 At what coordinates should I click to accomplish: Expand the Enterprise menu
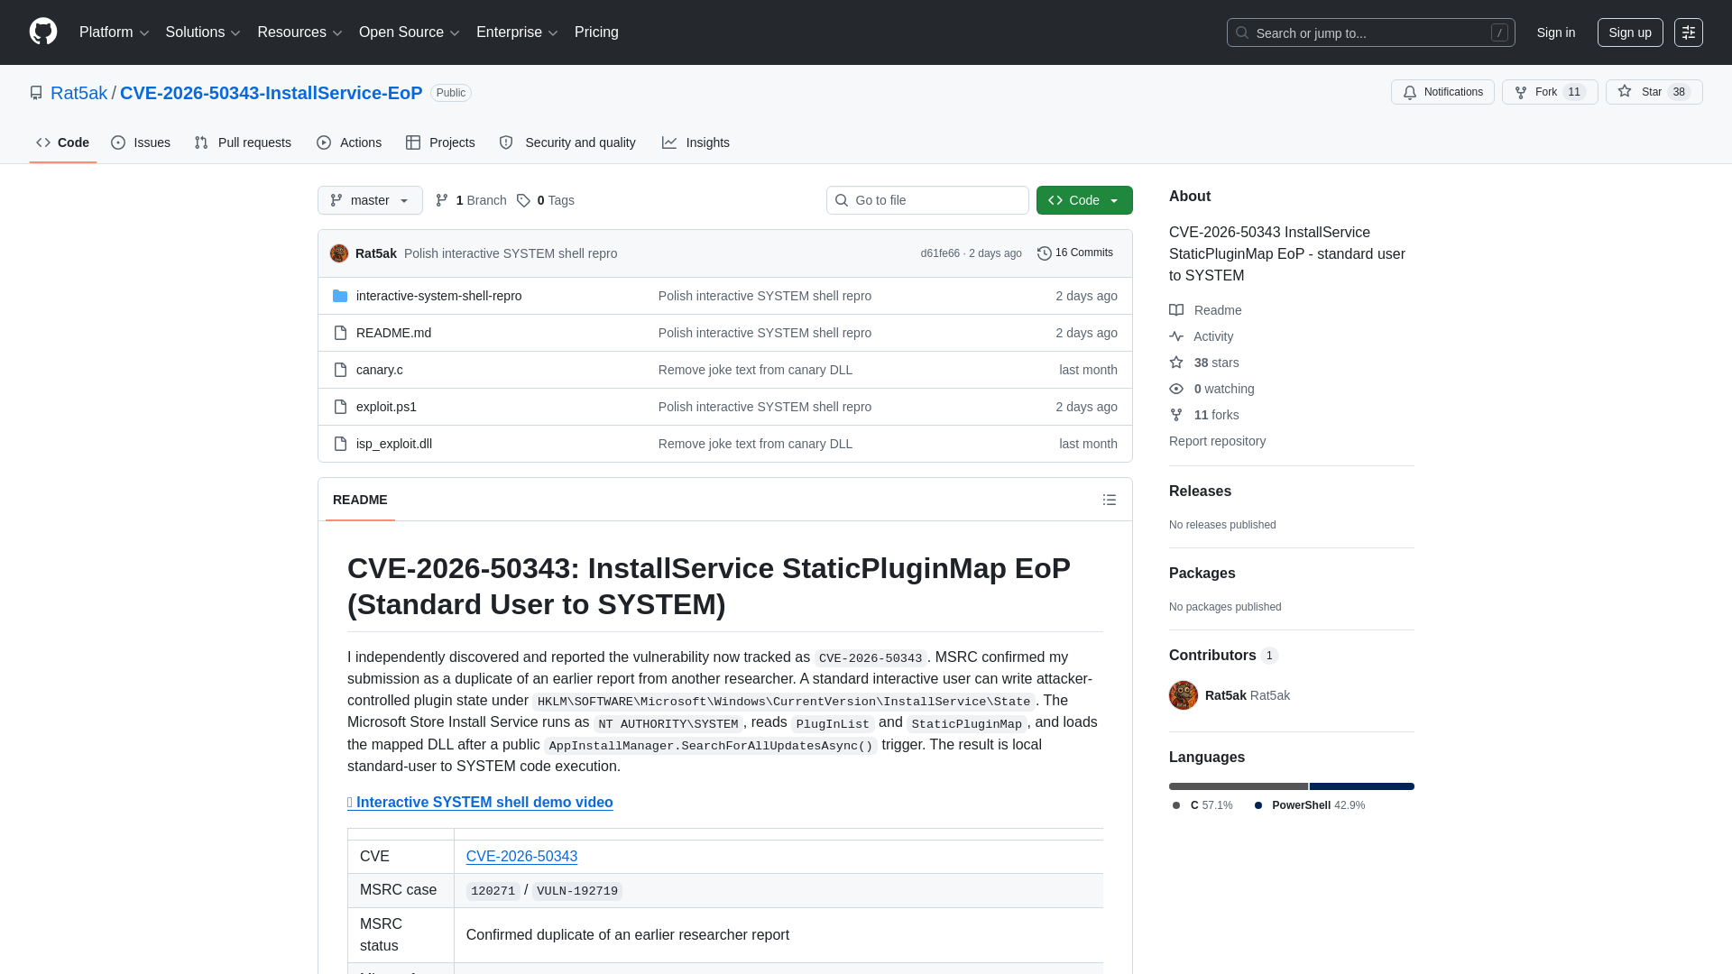pyautogui.click(x=517, y=32)
